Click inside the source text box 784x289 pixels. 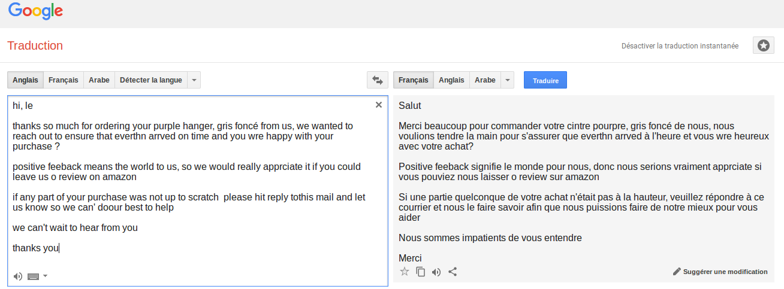(197, 190)
